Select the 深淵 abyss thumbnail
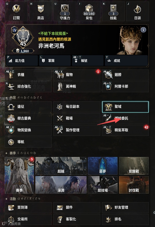The height and width of the screenshot is (227, 155). pyautogui.click(x=61, y=185)
